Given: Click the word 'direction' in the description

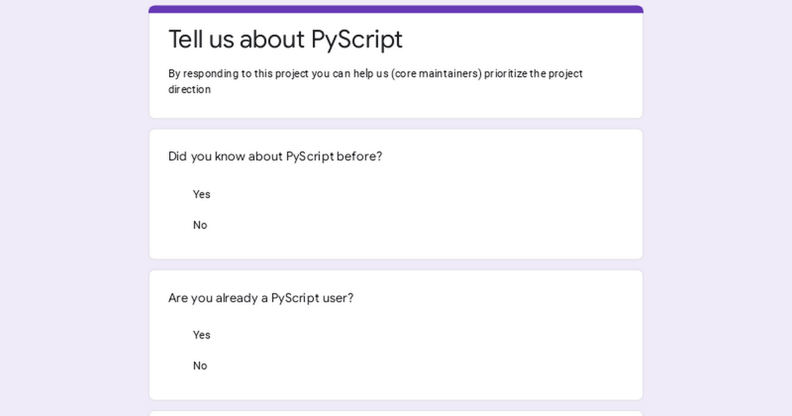Looking at the screenshot, I should (x=189, y=90).
